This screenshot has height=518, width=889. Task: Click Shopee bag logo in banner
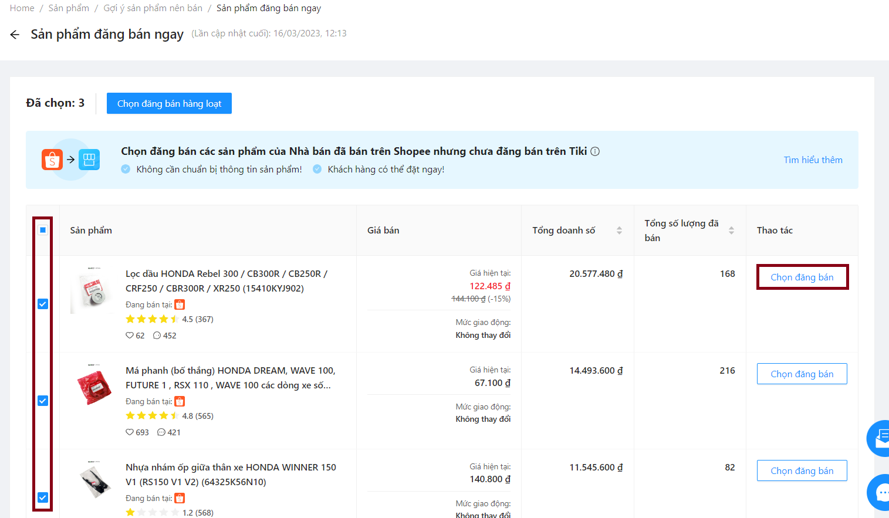pyautogui.click(x=52, y=160)
